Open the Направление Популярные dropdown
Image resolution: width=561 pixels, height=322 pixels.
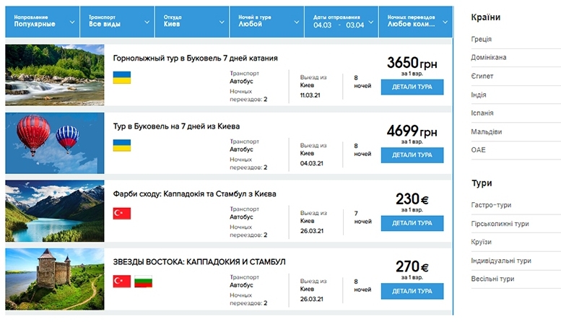[x=42, y=22]
